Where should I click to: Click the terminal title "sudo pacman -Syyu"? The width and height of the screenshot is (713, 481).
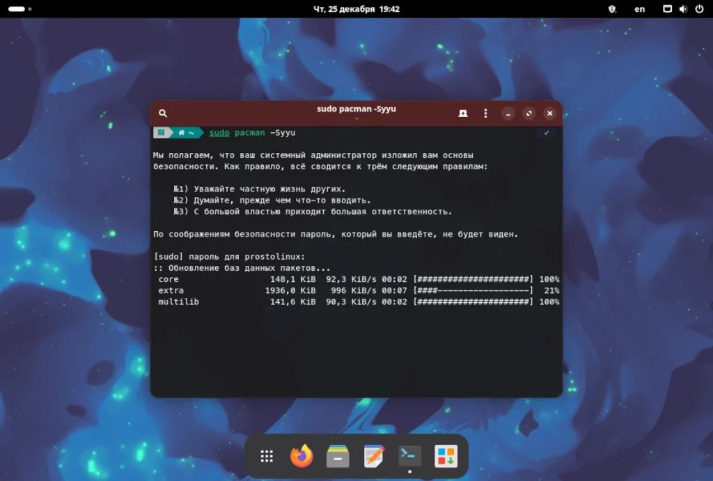[x=356, y=109]
